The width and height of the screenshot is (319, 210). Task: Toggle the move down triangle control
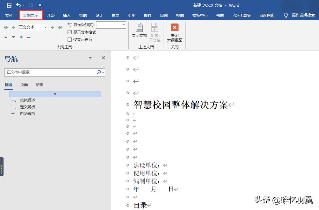coord(13,37)
